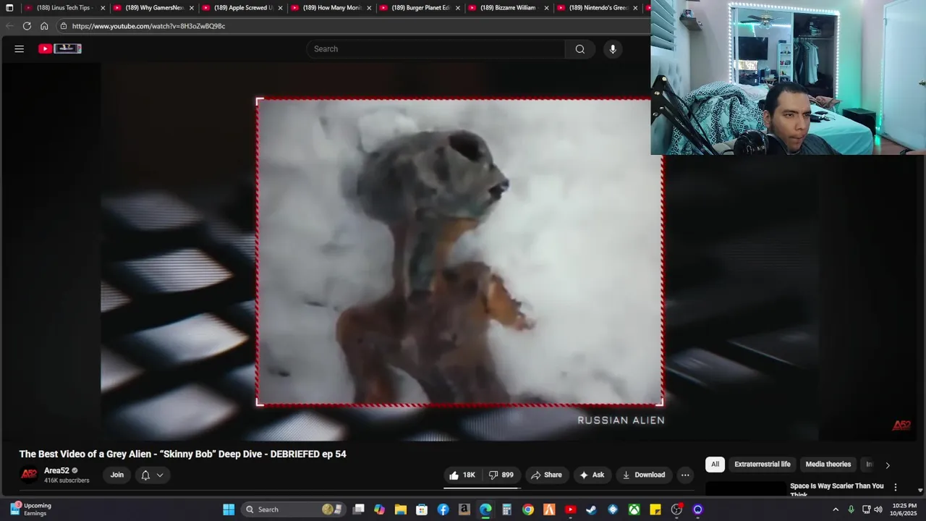
Task: Select the Extraterrestrial life chip
Action: click(763, 465)
